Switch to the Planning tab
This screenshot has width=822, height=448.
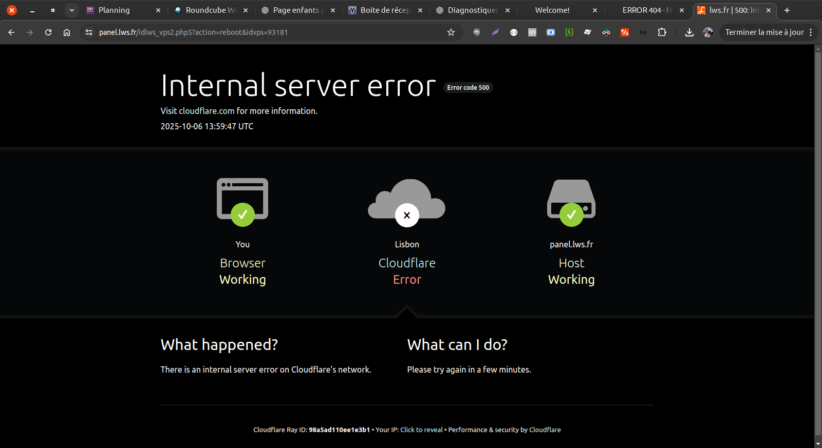pos(114,10)
